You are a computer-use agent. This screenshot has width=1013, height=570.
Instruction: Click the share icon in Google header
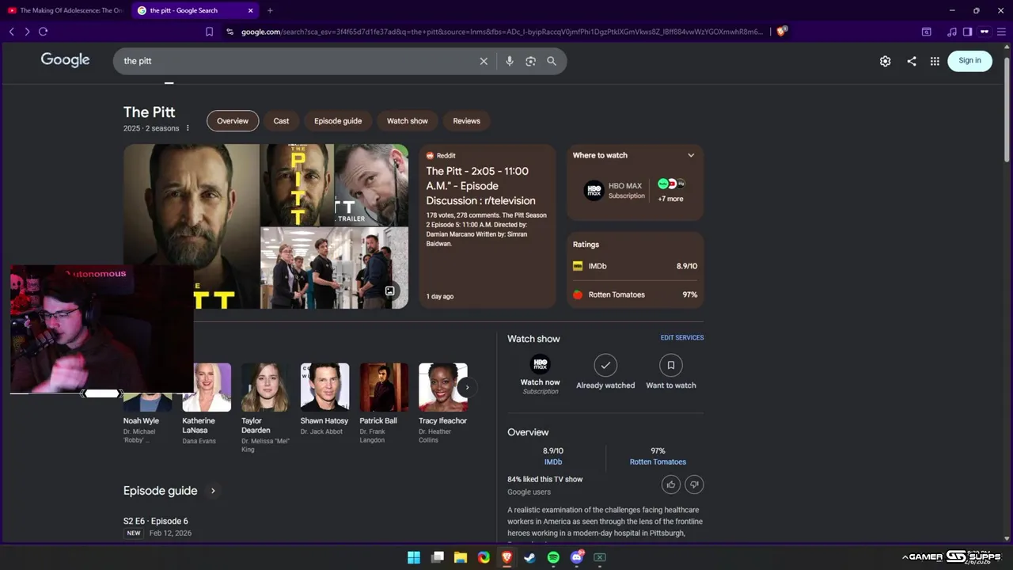click(x=911, y=61)
